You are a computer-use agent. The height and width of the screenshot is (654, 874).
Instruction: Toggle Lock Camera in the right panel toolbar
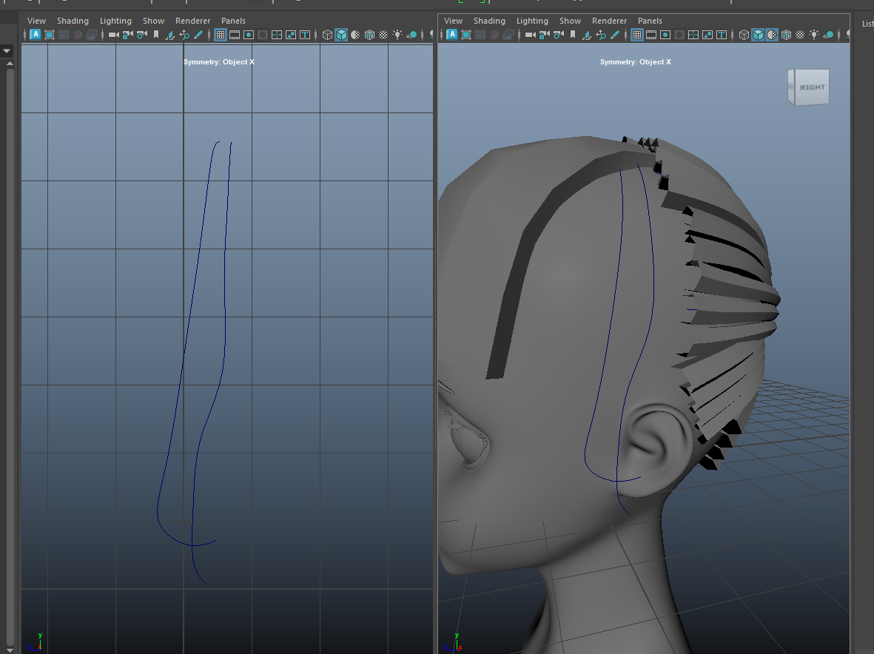tap(545, 35)
